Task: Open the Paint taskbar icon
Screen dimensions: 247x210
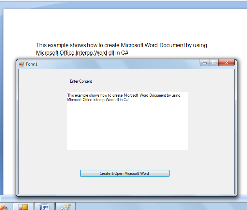Action: coord(66,206)
